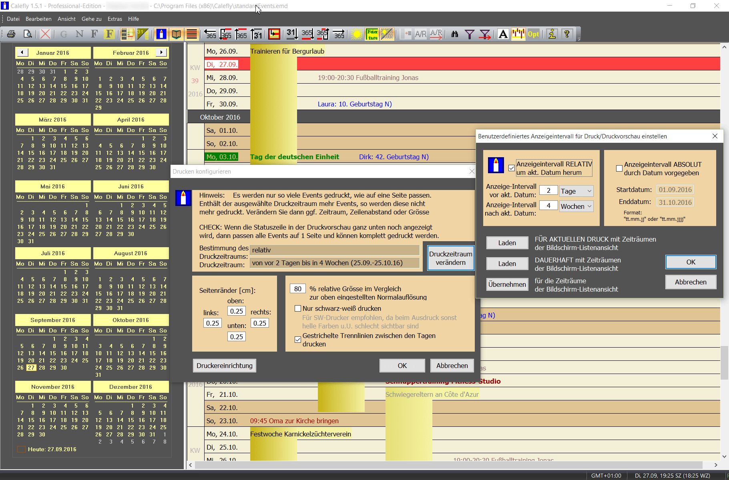Click the 80 percent size field
The height and width of the screenshot is (480, 729).
(298, 288)
